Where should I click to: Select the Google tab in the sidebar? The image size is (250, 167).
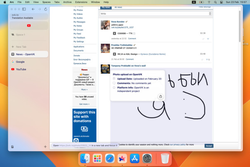(20, 62)
